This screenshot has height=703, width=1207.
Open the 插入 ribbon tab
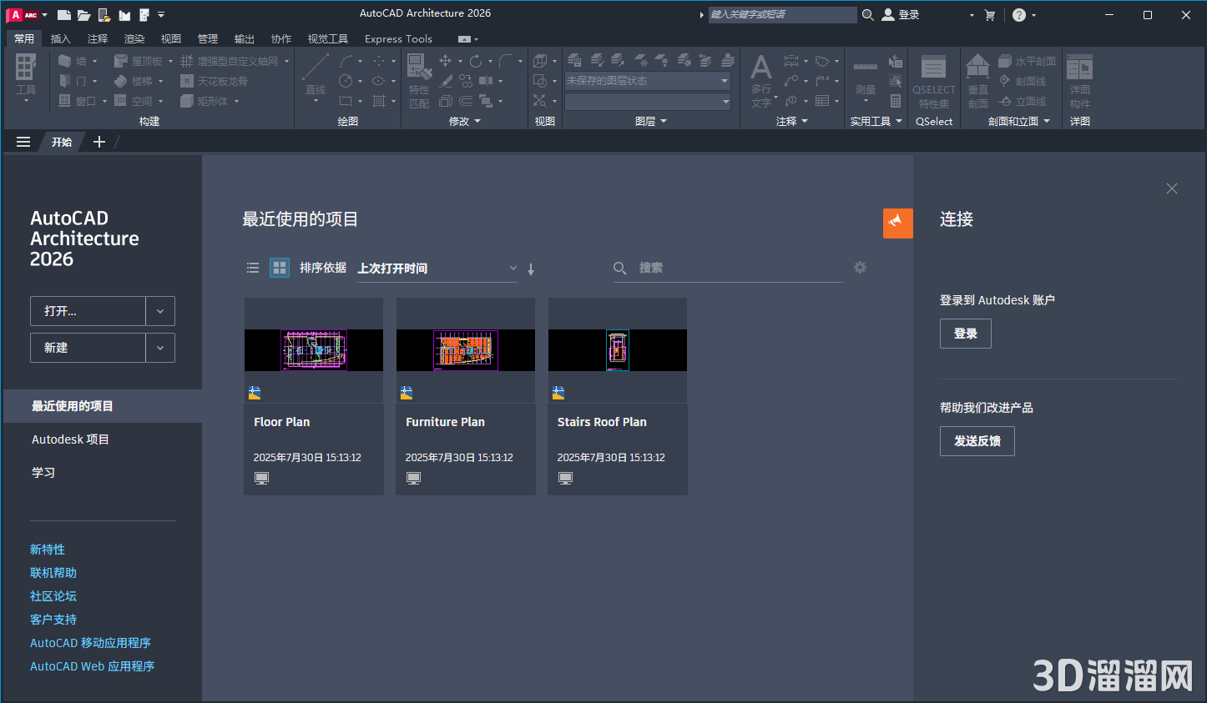[x=61, y=38]
